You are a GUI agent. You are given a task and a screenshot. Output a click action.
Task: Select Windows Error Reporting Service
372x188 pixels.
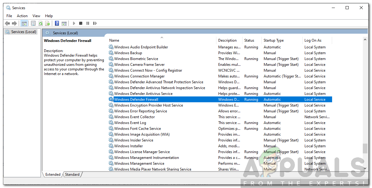click(x=141, y=111)
